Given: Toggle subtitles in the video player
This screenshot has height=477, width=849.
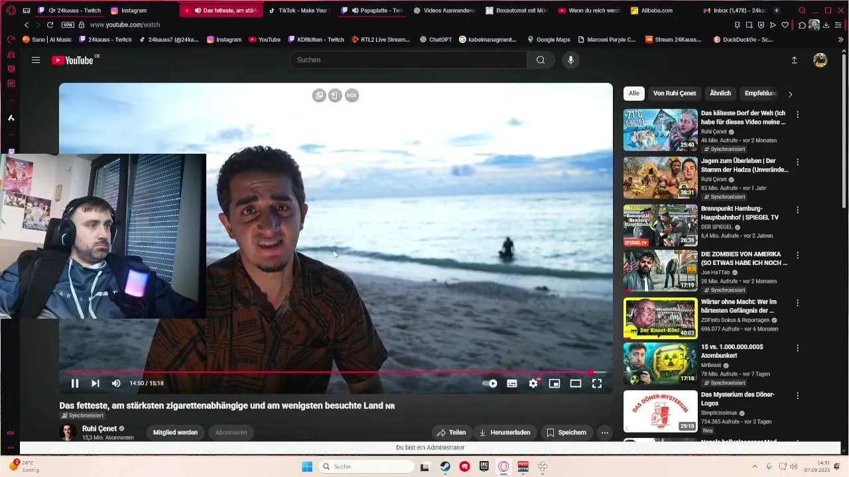Looking at the screenshot, I should [x=512, y=383].
